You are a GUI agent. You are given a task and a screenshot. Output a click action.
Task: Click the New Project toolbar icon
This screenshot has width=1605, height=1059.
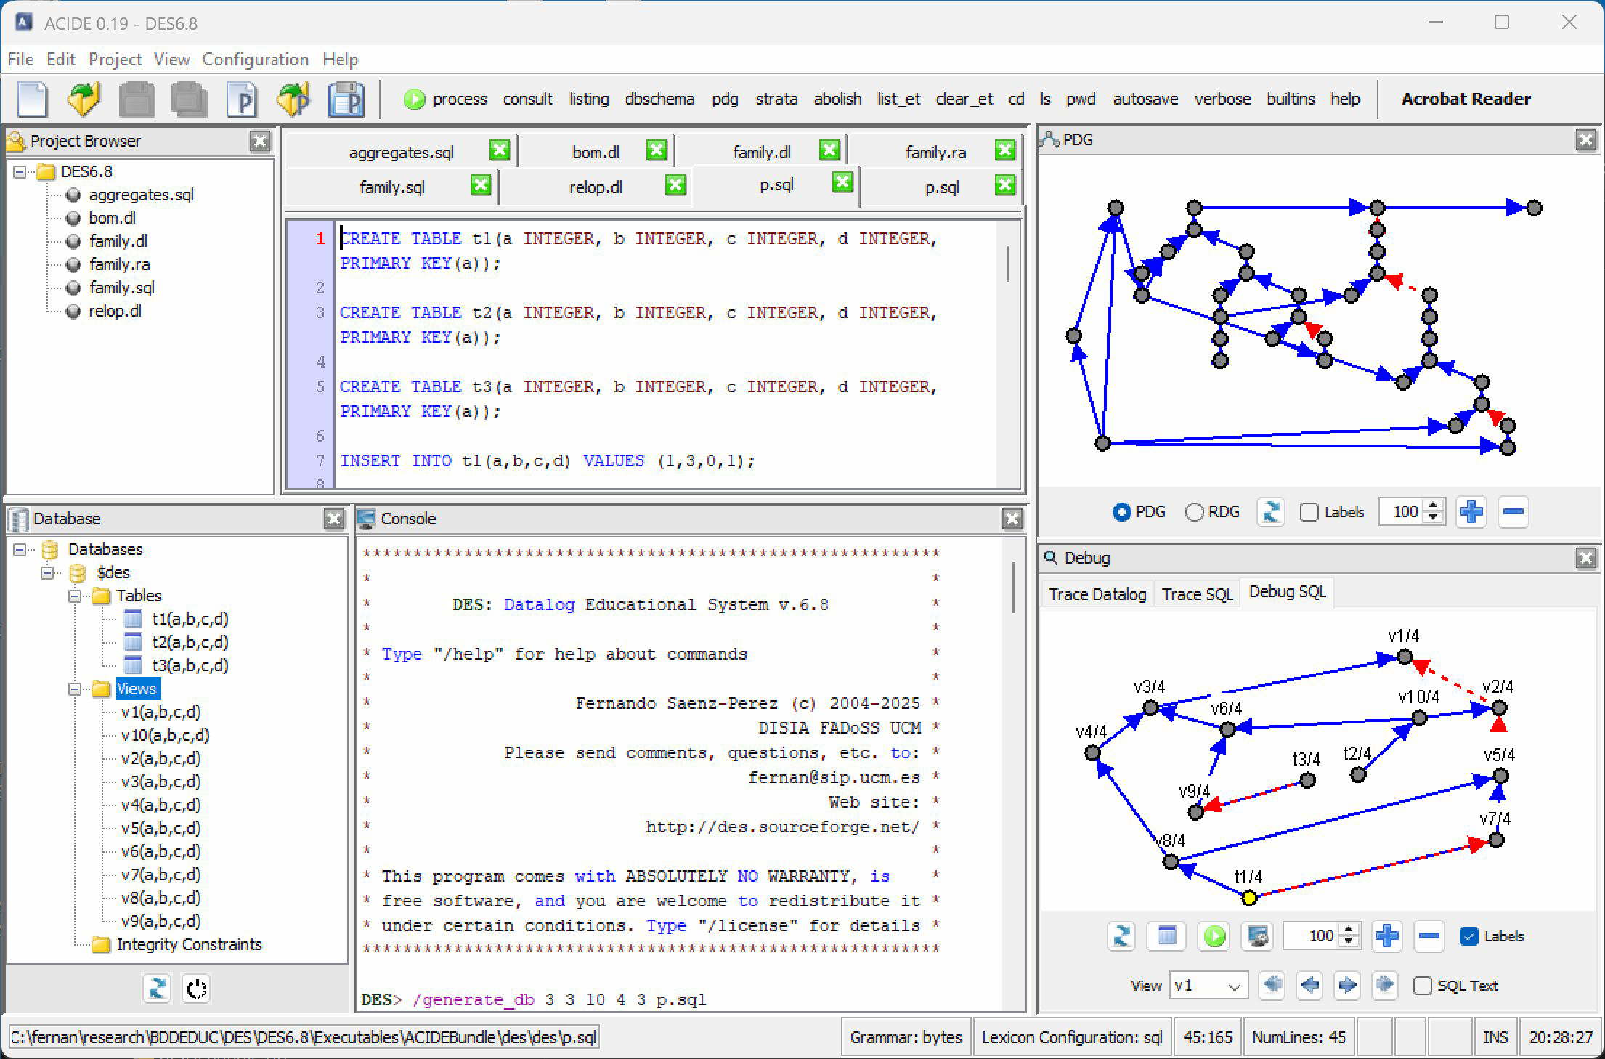tap(241, 99)
